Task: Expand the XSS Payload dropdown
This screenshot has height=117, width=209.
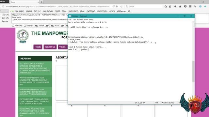Action: (x=122, y=11)
